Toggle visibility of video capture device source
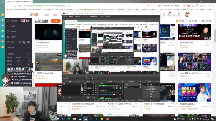Viewport: 216px width, 121px height. (x=93, y=88)
